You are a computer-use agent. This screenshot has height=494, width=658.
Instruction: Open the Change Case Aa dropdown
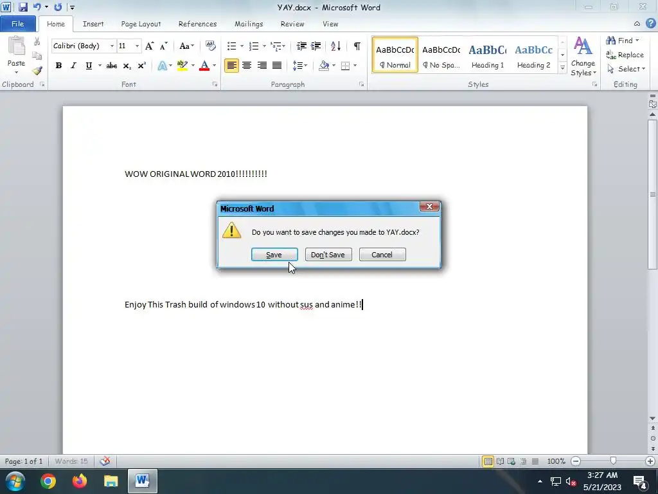pos(186,46)
